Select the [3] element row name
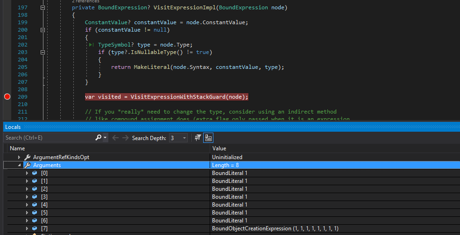 [x=44, y=197]
